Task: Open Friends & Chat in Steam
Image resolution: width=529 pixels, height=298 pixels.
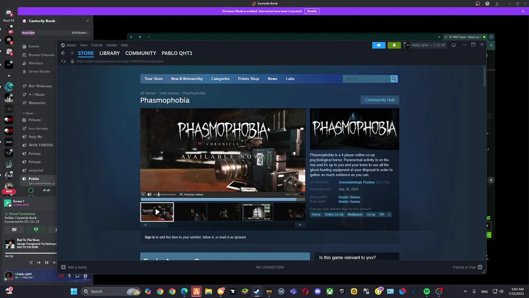Action: [x=467, y=267]
